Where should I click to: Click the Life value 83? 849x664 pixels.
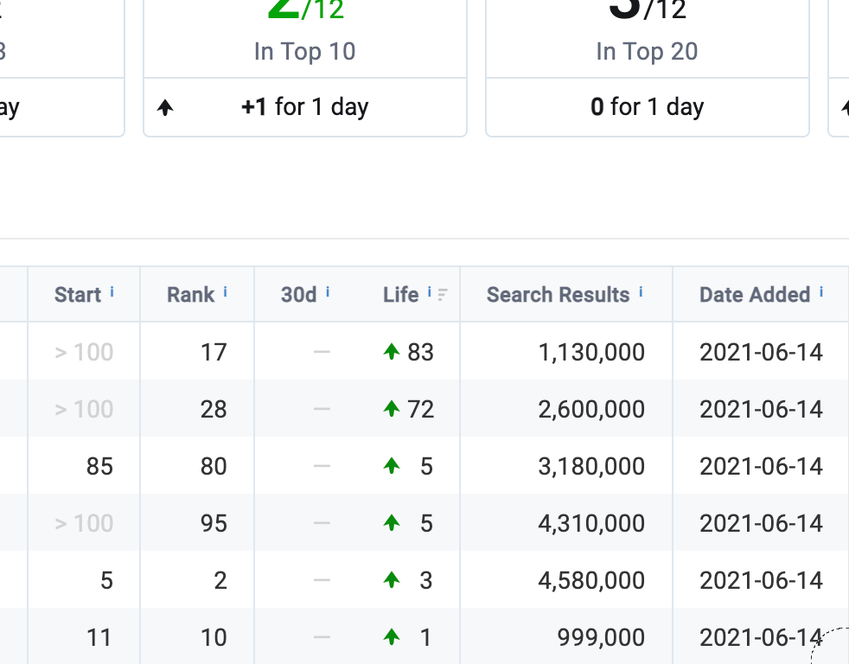[421, 353]
